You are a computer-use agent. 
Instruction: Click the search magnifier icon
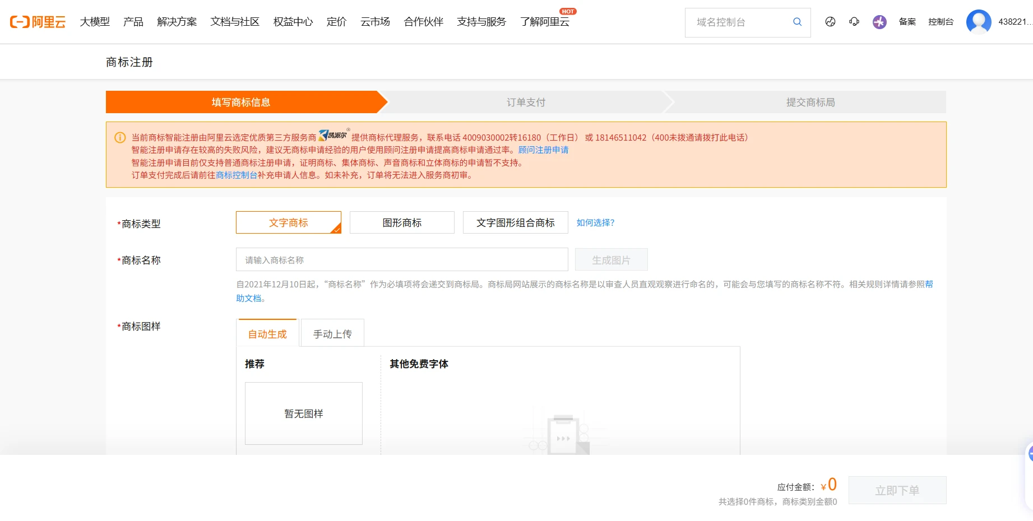pos(797,22)
